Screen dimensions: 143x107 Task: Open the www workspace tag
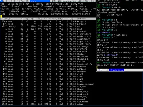pyautogui.click(x=23, y=1)
